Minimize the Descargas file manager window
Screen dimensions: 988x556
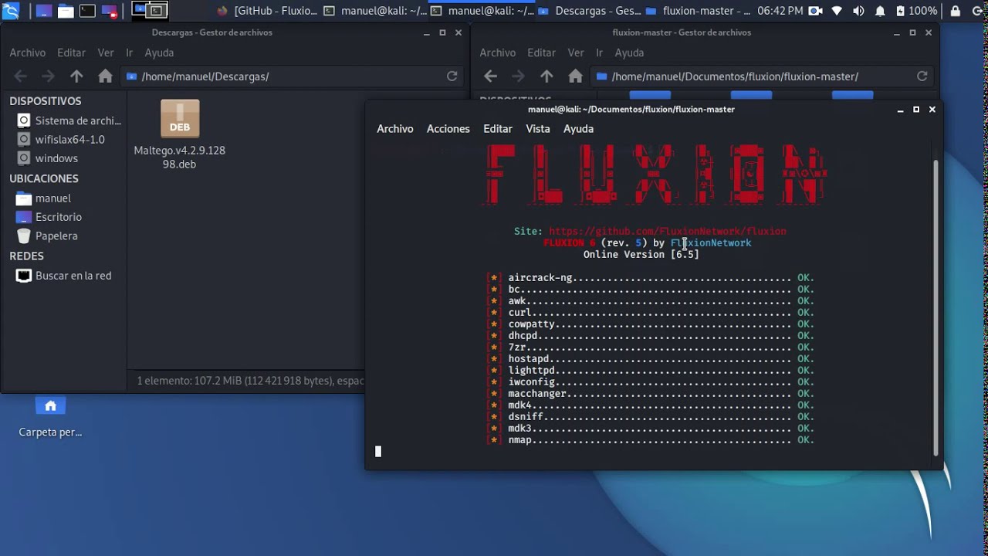(x=427, y=33)
